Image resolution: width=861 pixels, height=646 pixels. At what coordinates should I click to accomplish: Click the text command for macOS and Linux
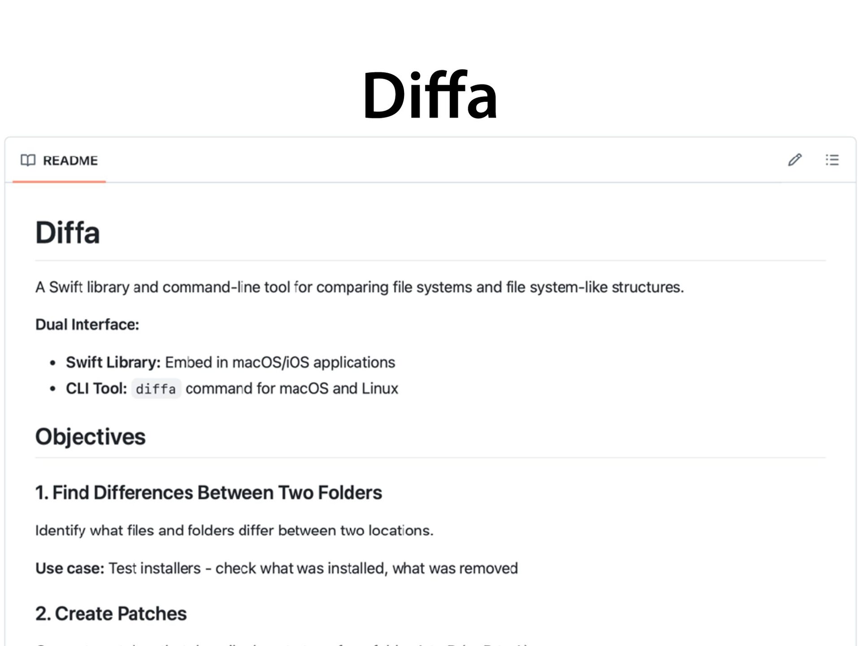[291, 388]
